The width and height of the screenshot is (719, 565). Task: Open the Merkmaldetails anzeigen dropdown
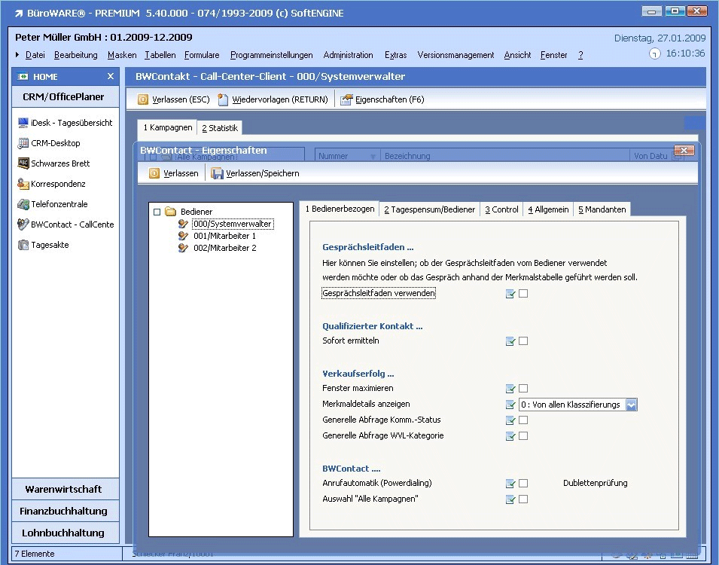coord(632,405)
